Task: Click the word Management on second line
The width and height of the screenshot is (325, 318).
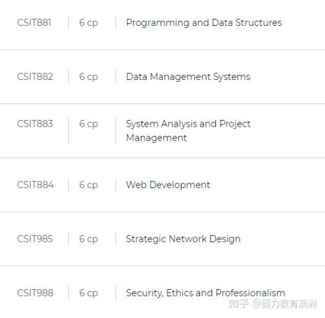Action: coord(156,138)
